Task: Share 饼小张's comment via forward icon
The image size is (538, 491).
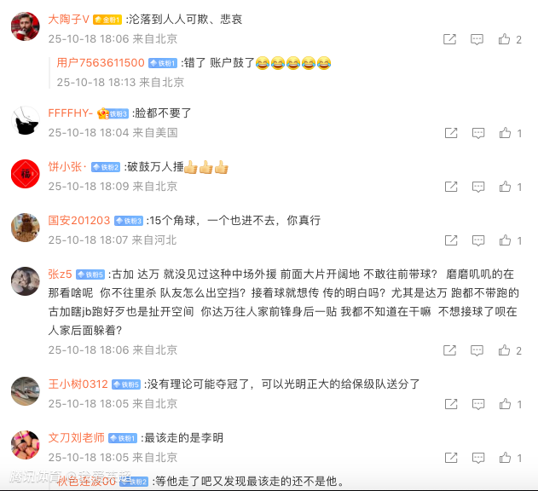Action: pos(451,187)
